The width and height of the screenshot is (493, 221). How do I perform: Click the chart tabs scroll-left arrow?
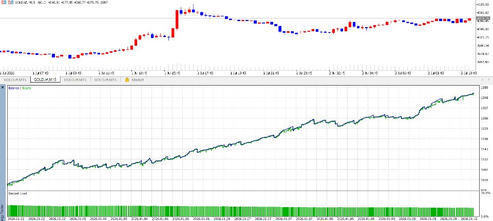click(x=483, y=80)
